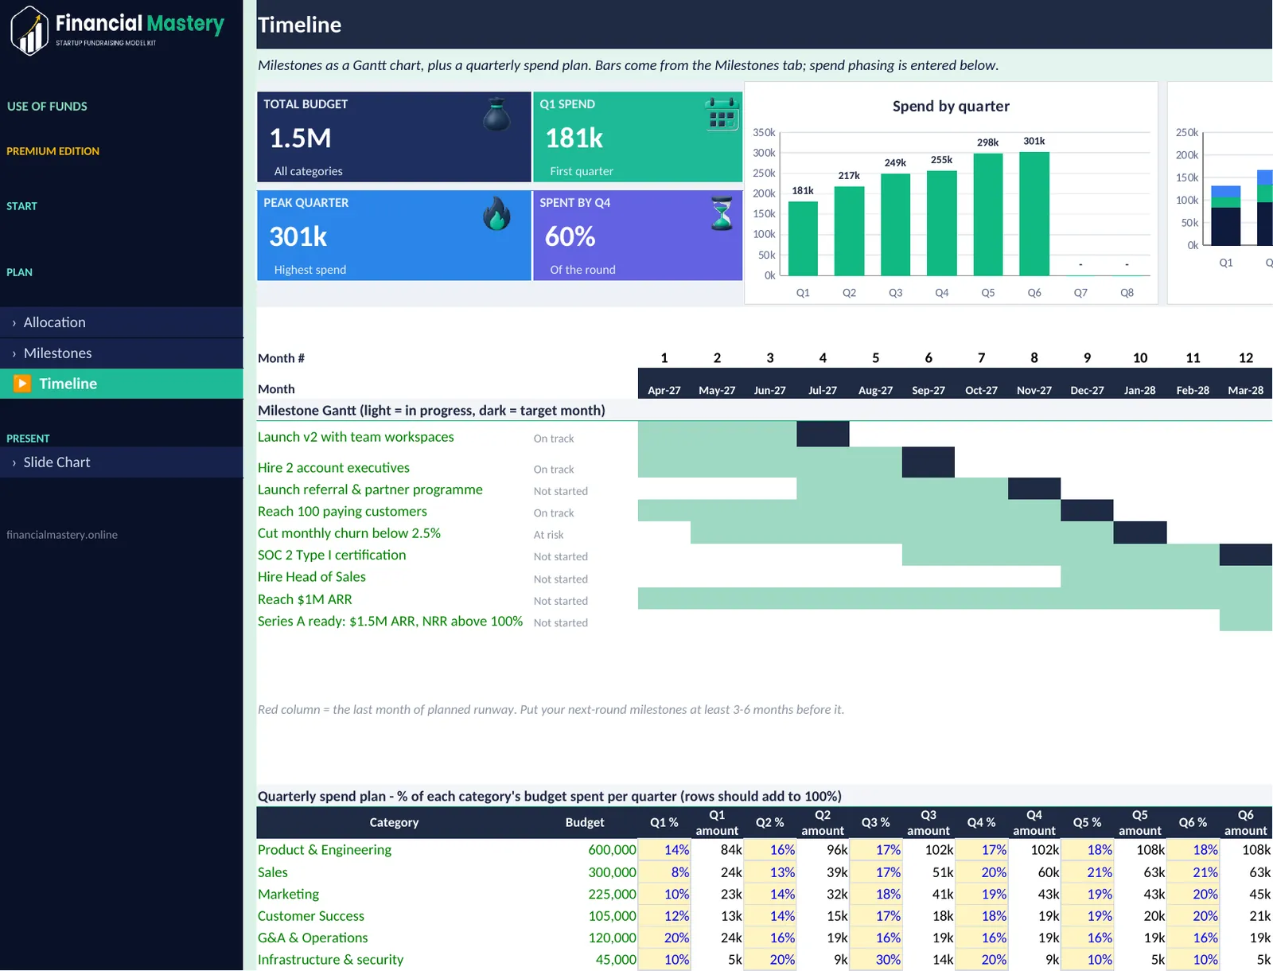The width and height of the screenshot is (1273, 971).
Task: Click the flame icon on Peak Quarter card
Action: pyautogui.click(x=496, y=213)
